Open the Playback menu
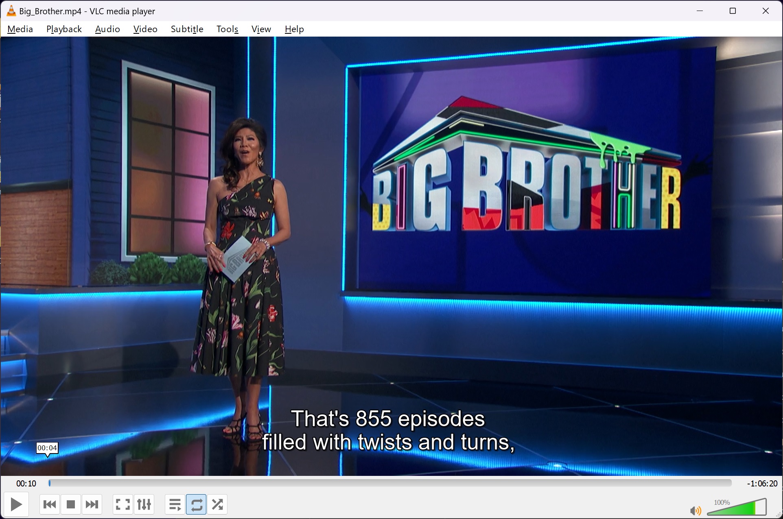Image resolution: width=783 pixels, height=519 pixels. (64, 29)
